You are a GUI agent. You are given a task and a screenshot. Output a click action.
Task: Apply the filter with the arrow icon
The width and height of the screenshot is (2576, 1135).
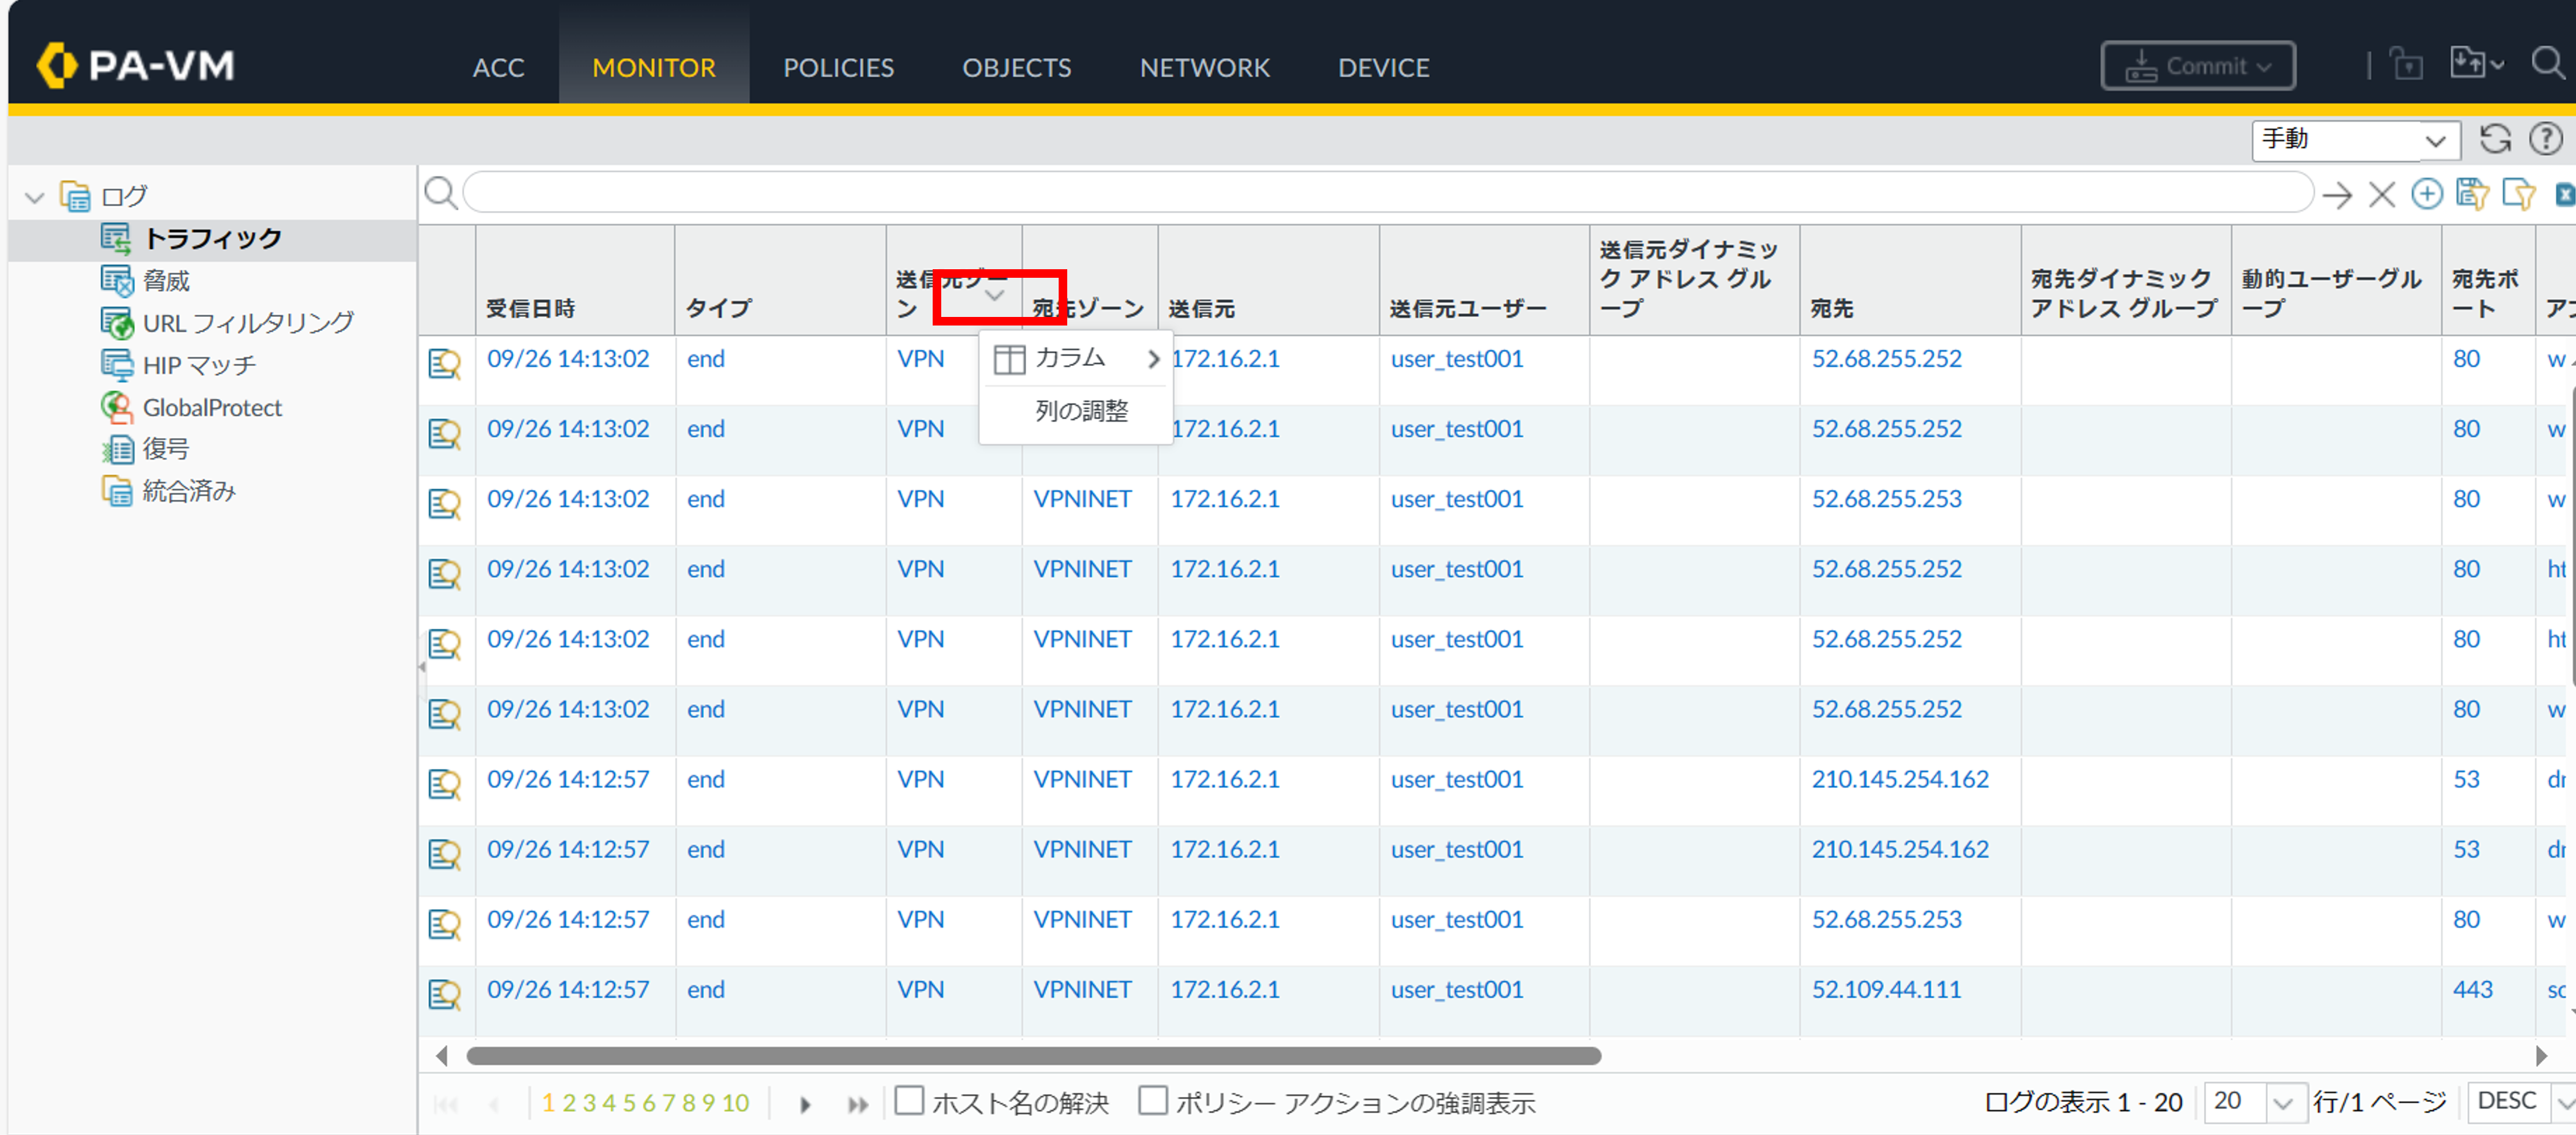tap(2337, 194)
